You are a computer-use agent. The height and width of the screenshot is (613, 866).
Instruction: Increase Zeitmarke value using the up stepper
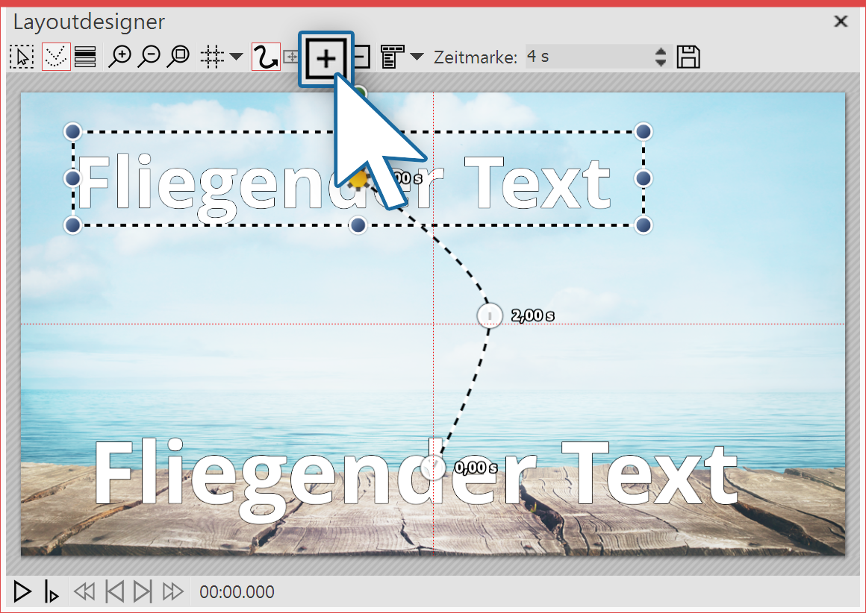(660, 51)
